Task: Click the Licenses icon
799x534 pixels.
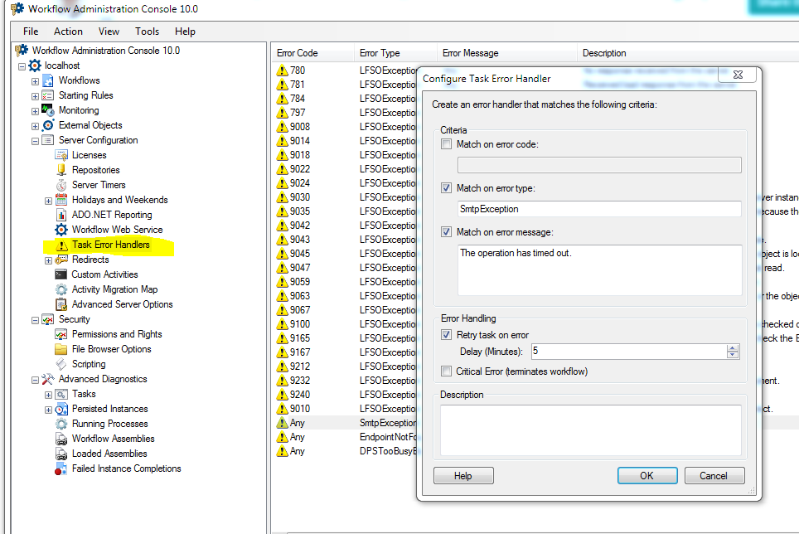Action: tap(61, 155)
